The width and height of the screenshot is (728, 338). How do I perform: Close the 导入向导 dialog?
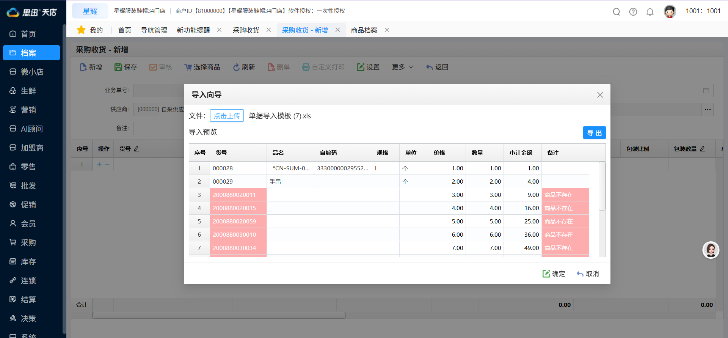click(x=600, y=95)
